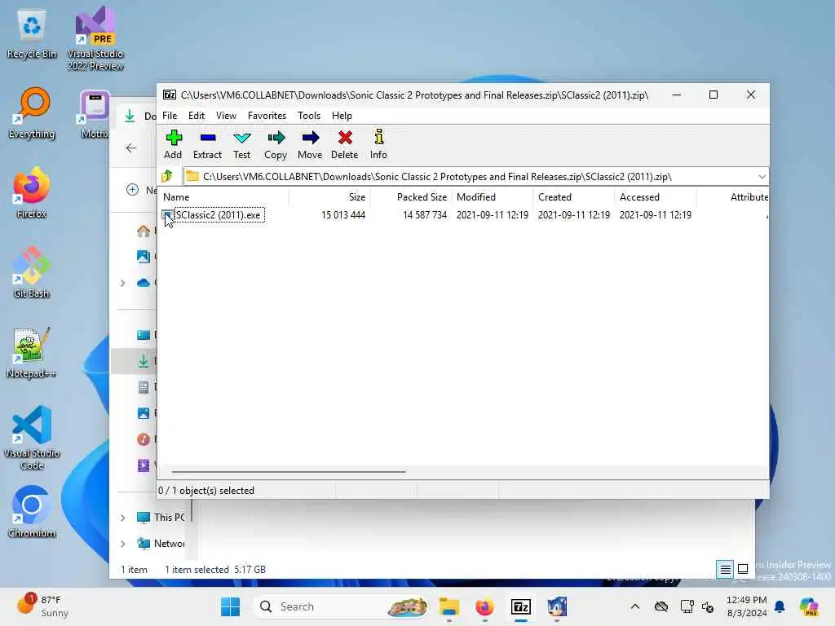Click the Explorer back arrow

point(131,148)
